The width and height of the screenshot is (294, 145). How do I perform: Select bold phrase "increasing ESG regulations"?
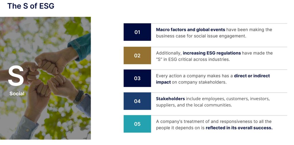[x=212, y=53]
